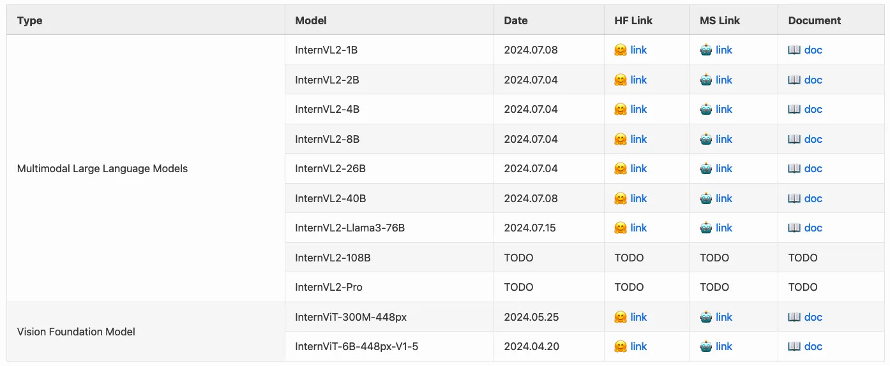
Task: Click the robot icon in InternVL2-2B row
Action: (706, 80)
